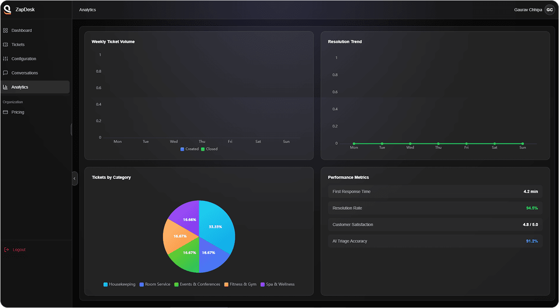Screen dimensions: 559x308
Task: Collapse the sidebar using the edge chevron
Action: pos(74,178)
